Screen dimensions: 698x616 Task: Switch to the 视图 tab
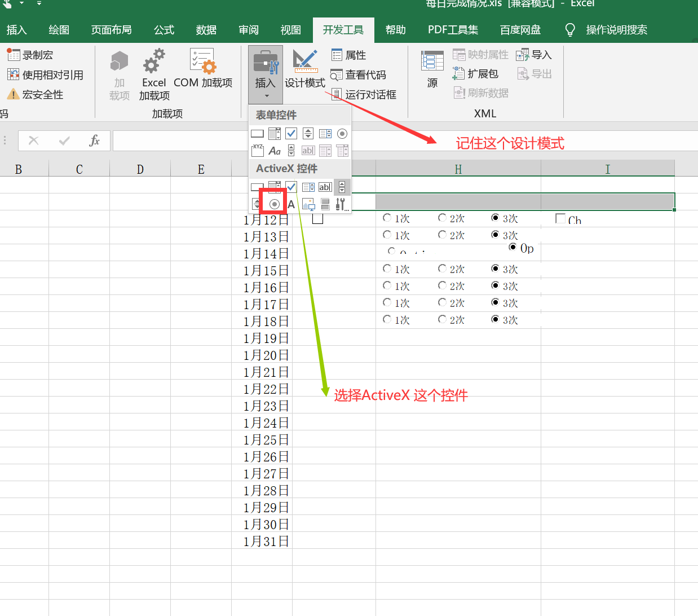(x=291, y=30)
